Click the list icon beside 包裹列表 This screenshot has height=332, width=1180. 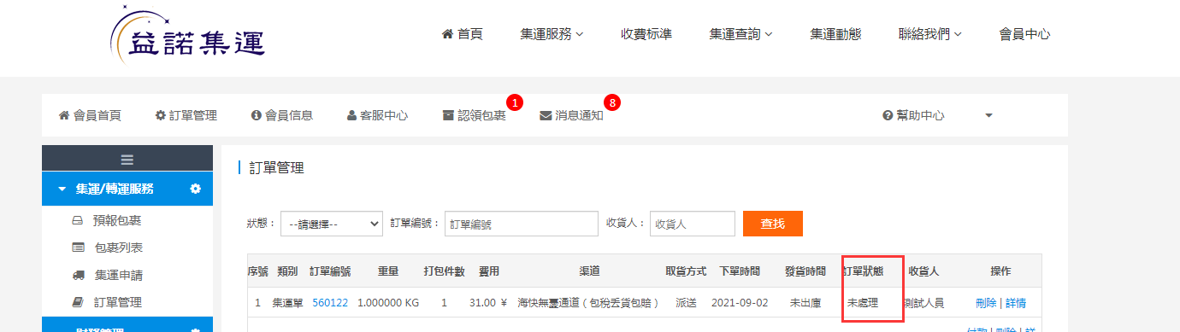[x=77, y=248]
